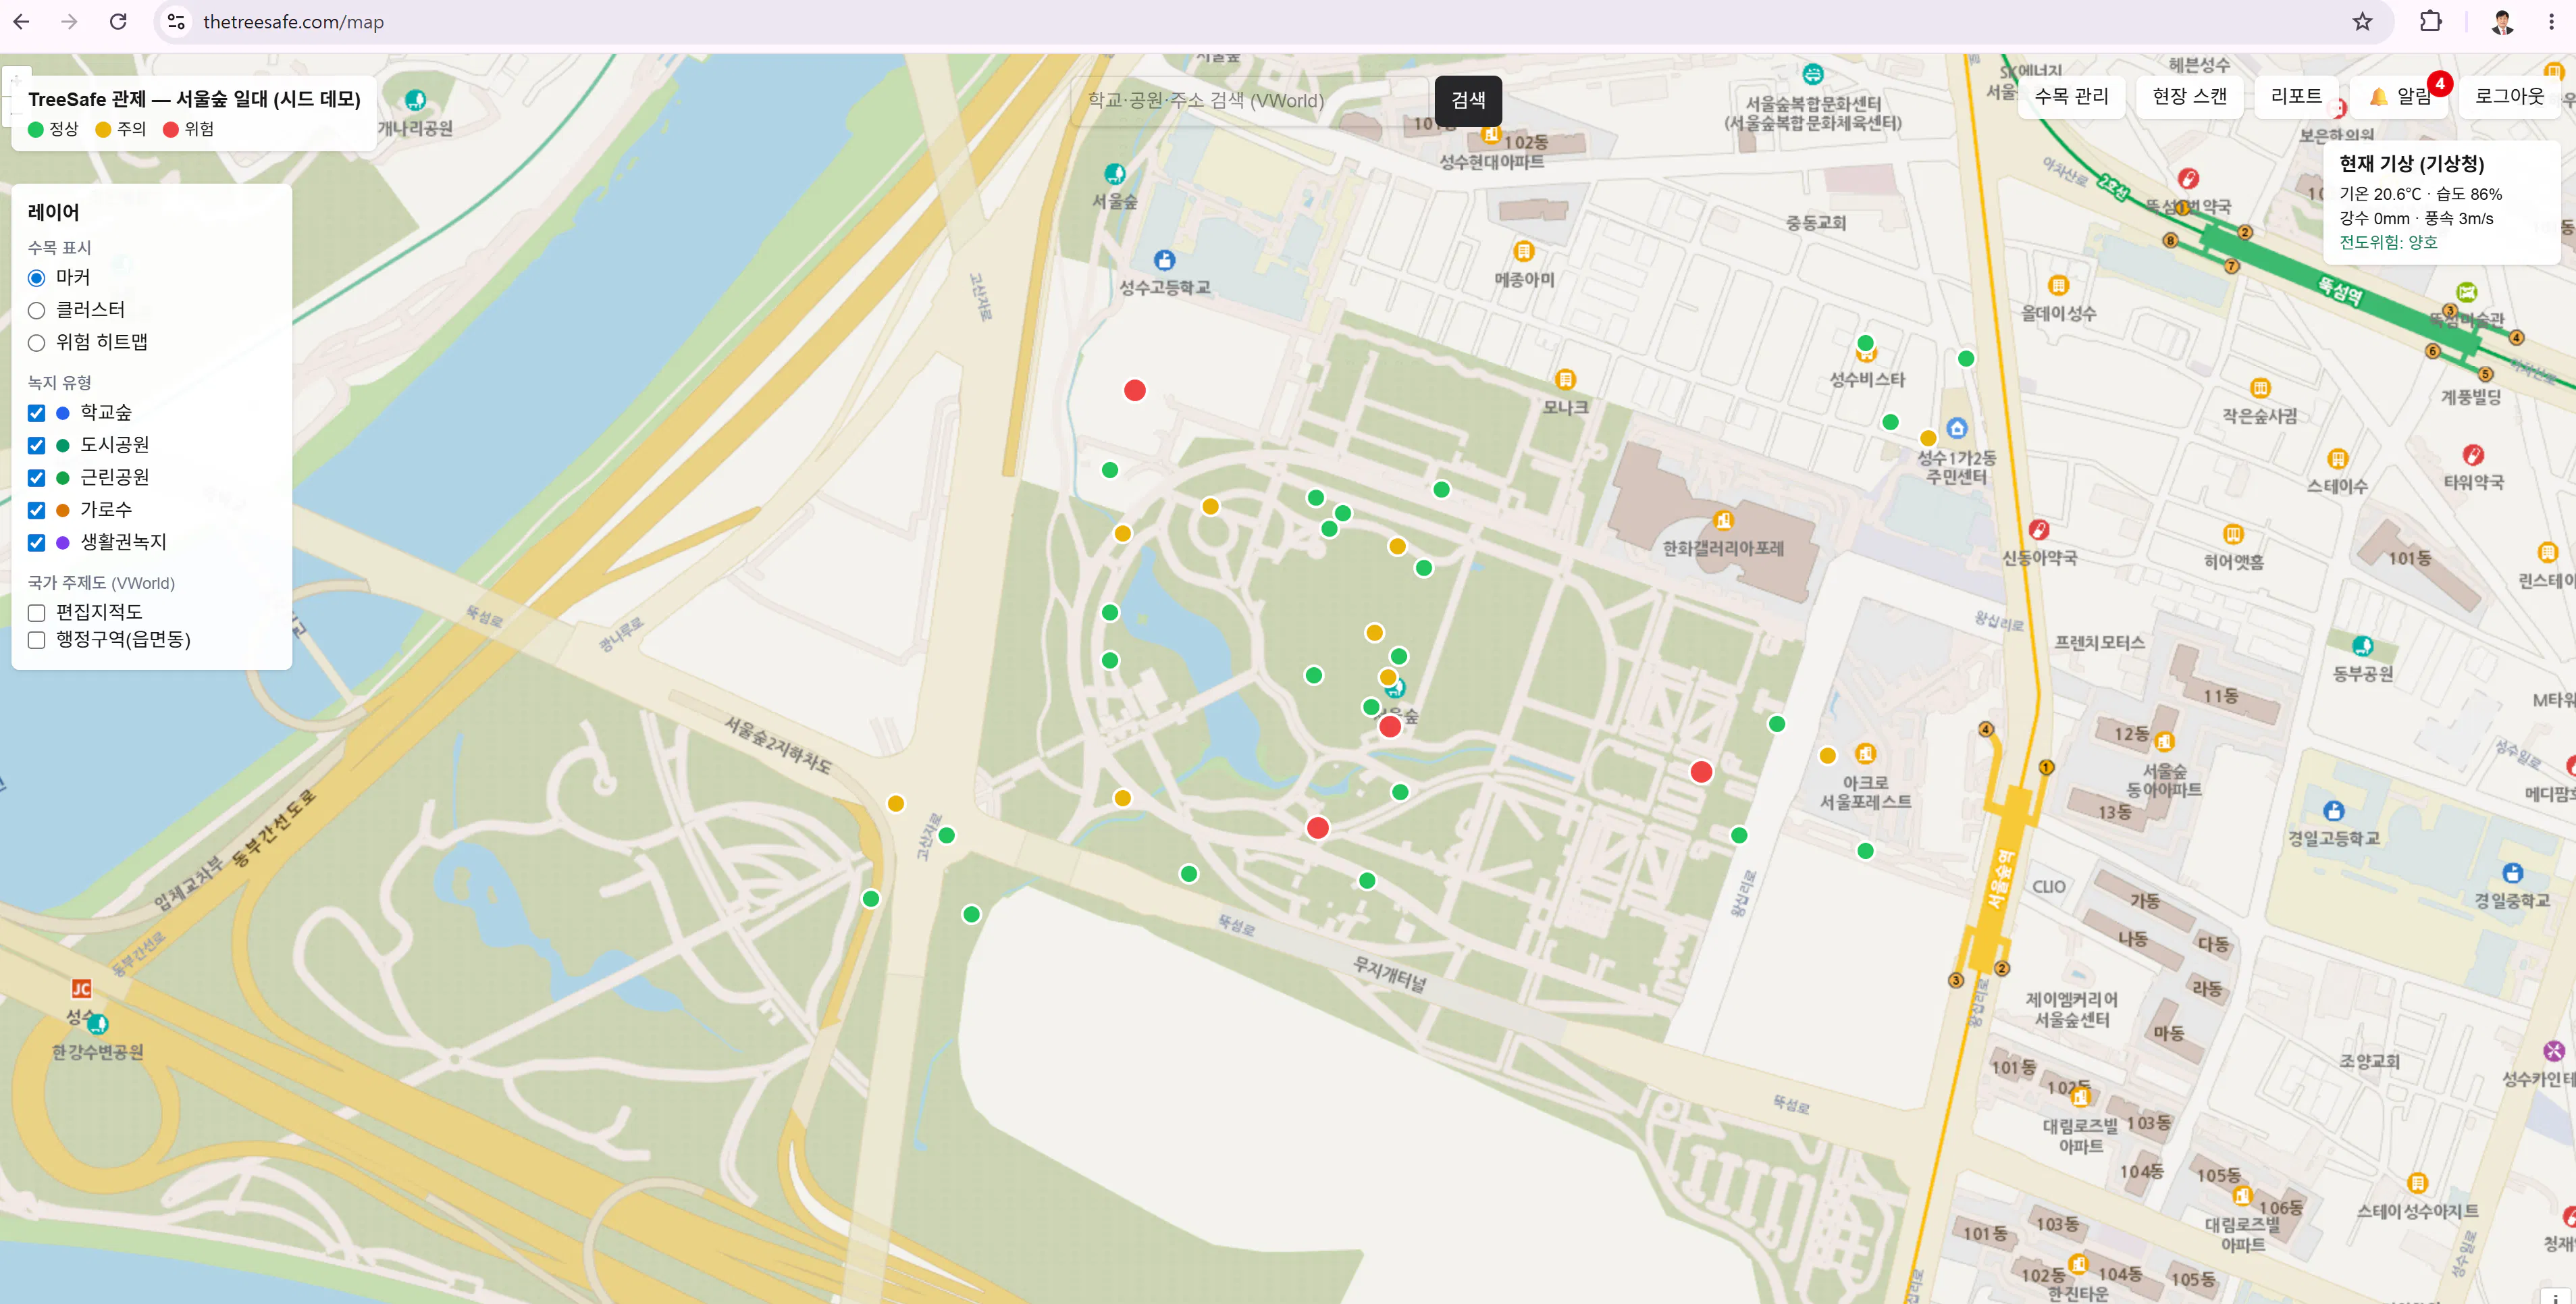The height and width of the screenshot is (1304, 2576).
Task: Enable the 편집지적도 VWorld layer
Action: point(37,612)
